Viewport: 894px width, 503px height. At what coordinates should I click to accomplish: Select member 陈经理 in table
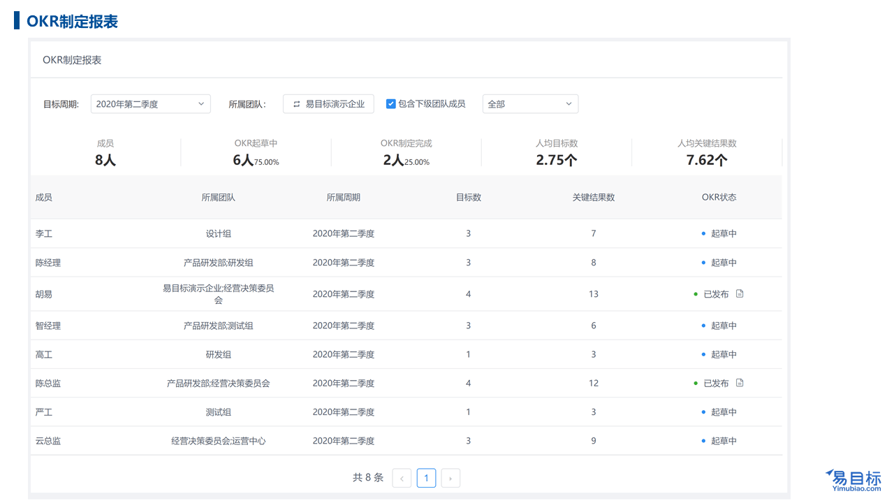pyautogui.click(x=48, y=263)
